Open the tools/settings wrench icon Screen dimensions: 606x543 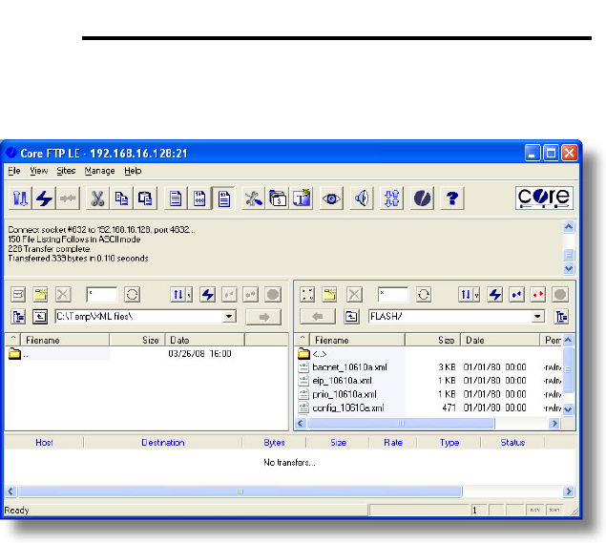pos(254,198)
